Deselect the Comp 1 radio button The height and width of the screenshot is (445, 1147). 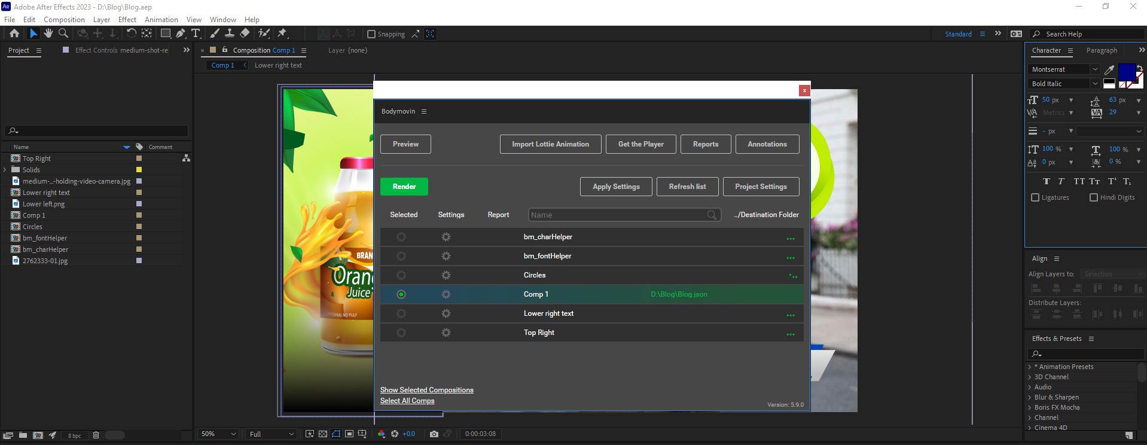tap(401, 294)
